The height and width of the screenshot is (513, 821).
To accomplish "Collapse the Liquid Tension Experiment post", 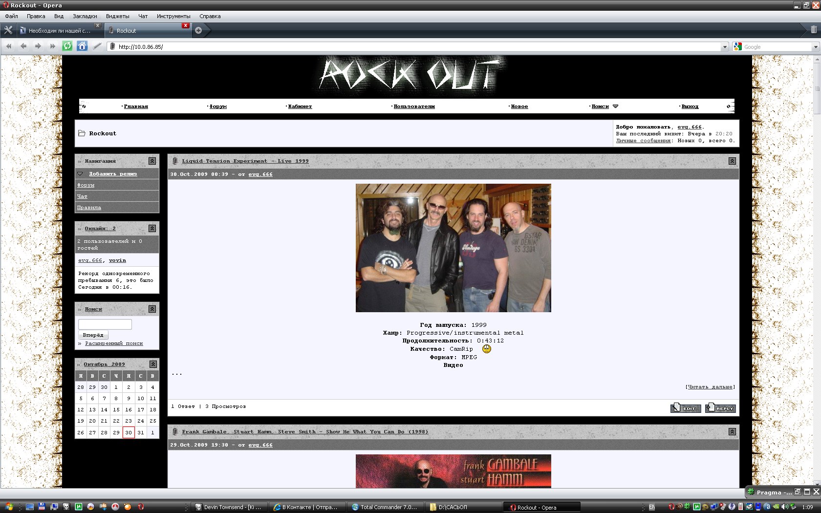I will click(732, 161).
